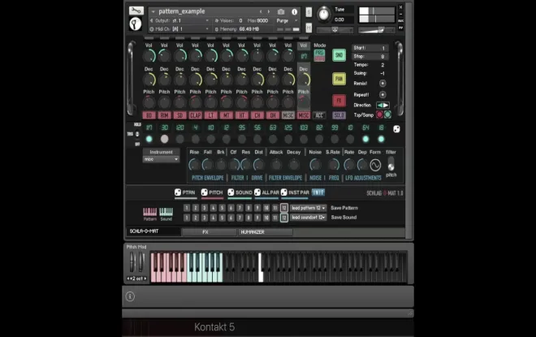The width and height of the screenshot is (536, 337).
Task: Click the Save Pattern button
Action: (344, 208)
